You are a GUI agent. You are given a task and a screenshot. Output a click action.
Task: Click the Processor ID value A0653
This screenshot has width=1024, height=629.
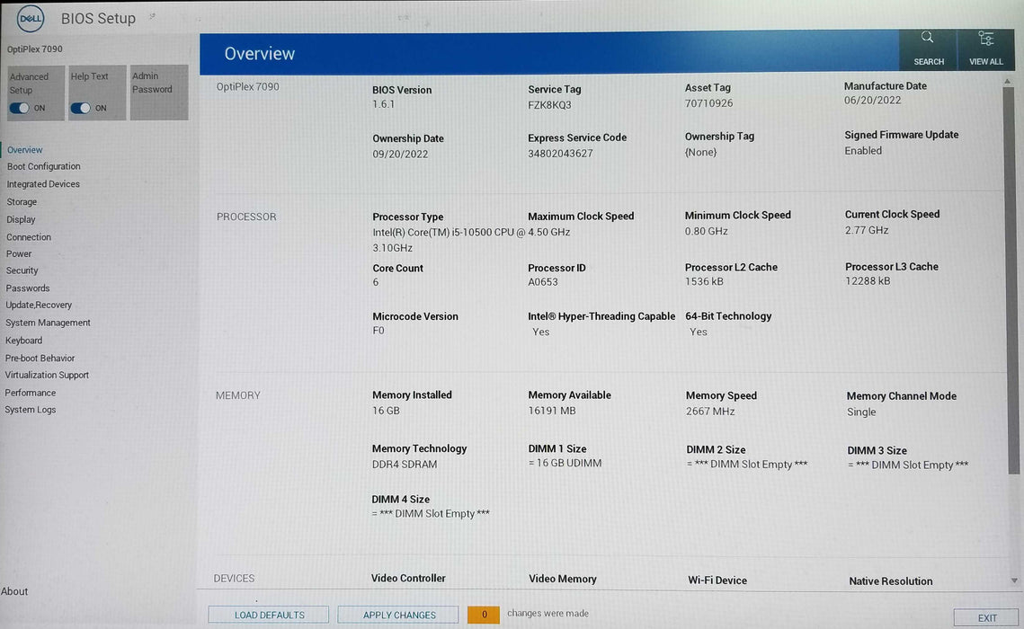(x=543, y=282)
